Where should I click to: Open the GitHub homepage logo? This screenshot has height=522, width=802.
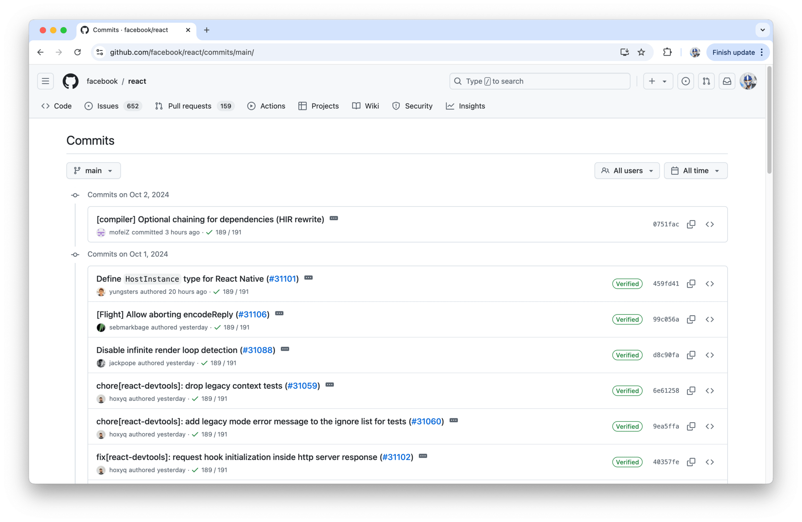click(x=70, y=81)
